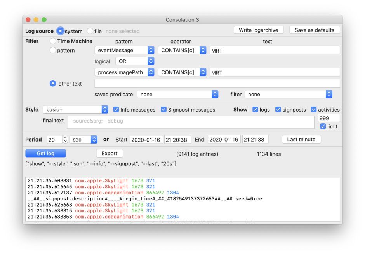This screenshot has height=254, width=365.
Task: Click into the other text input field
Action: [217, 83]
